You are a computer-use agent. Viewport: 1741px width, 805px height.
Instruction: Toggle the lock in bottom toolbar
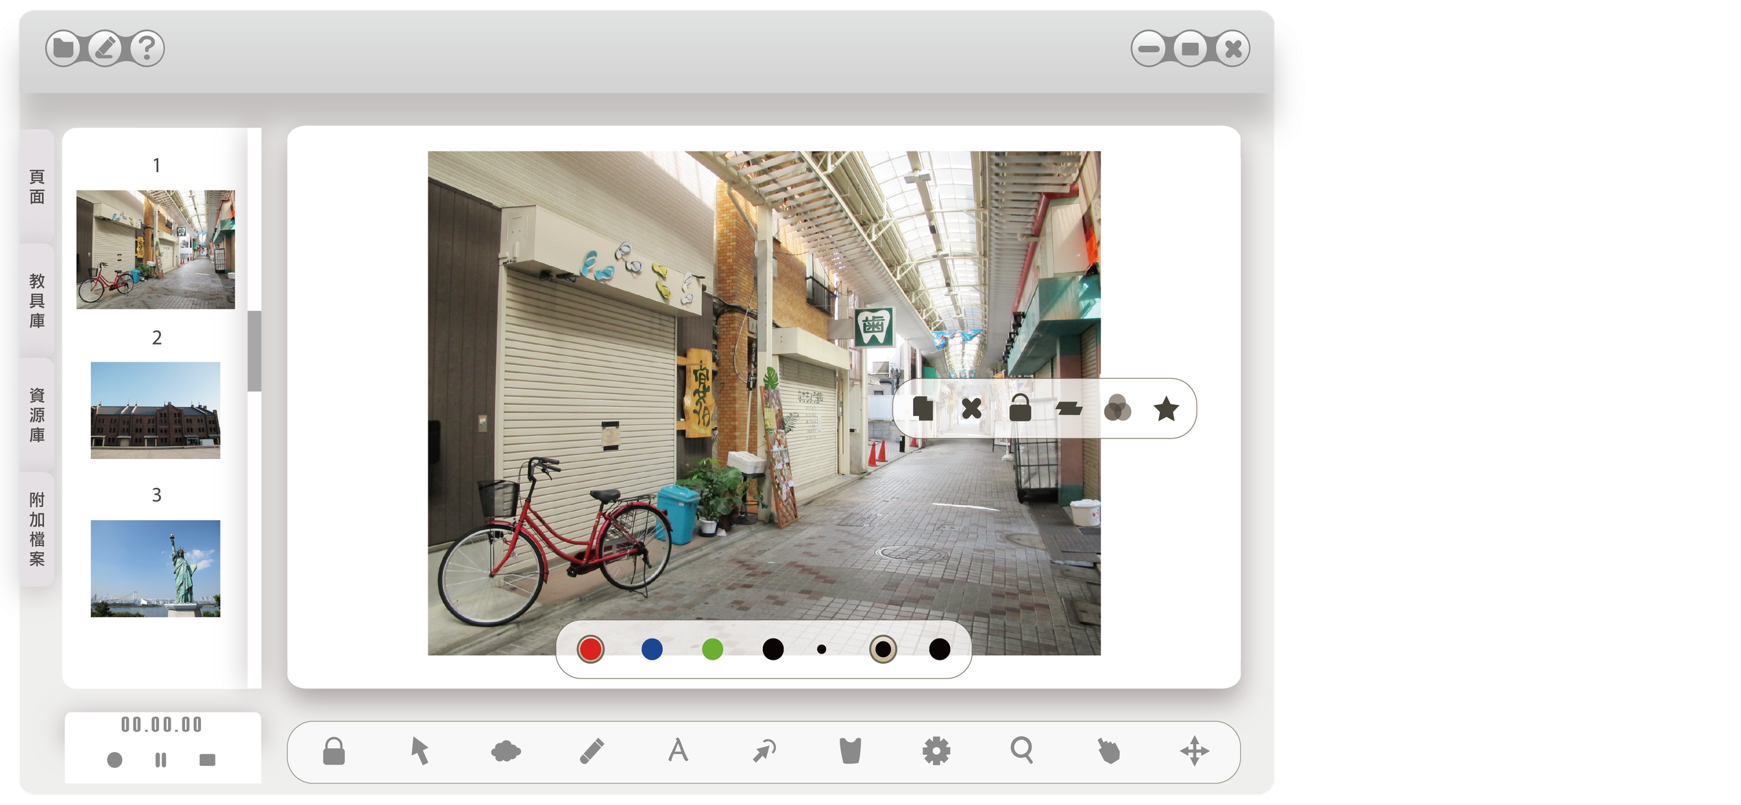pos(334,751)
